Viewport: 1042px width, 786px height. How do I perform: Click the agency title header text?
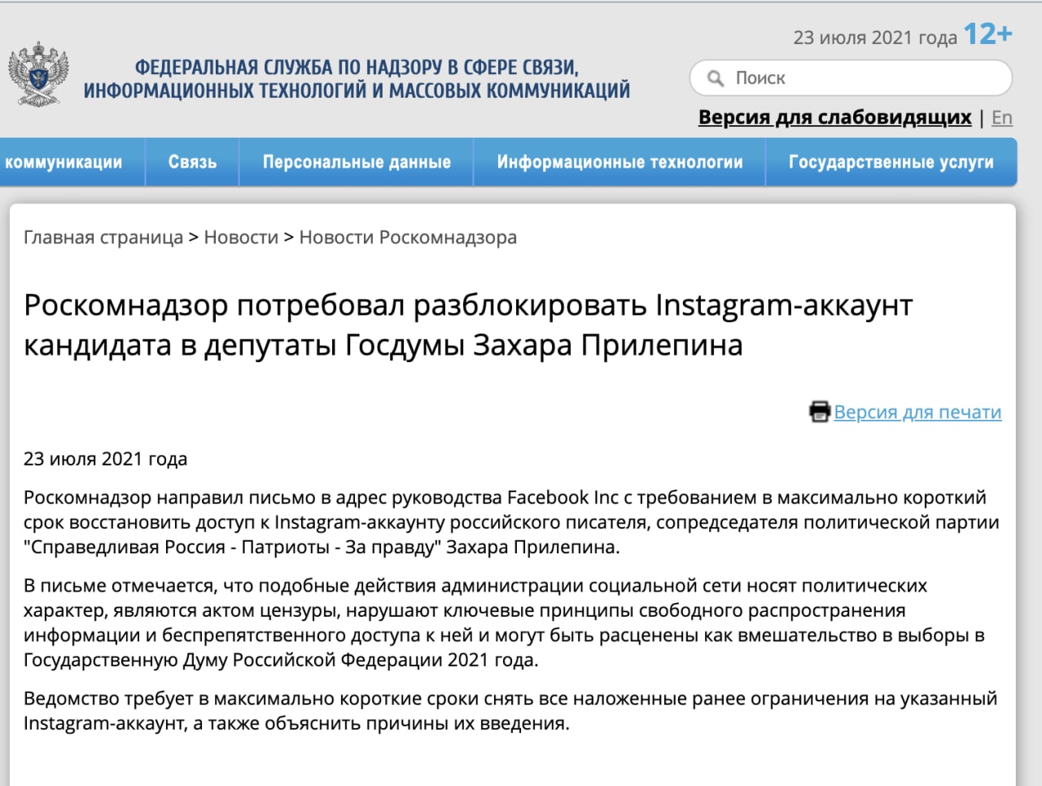[357, 79]
